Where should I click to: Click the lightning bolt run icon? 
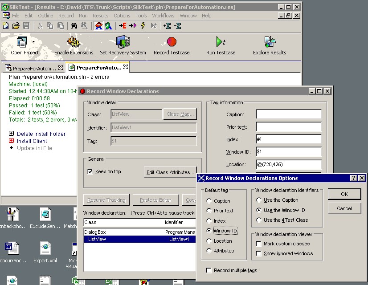coord(143,25)
